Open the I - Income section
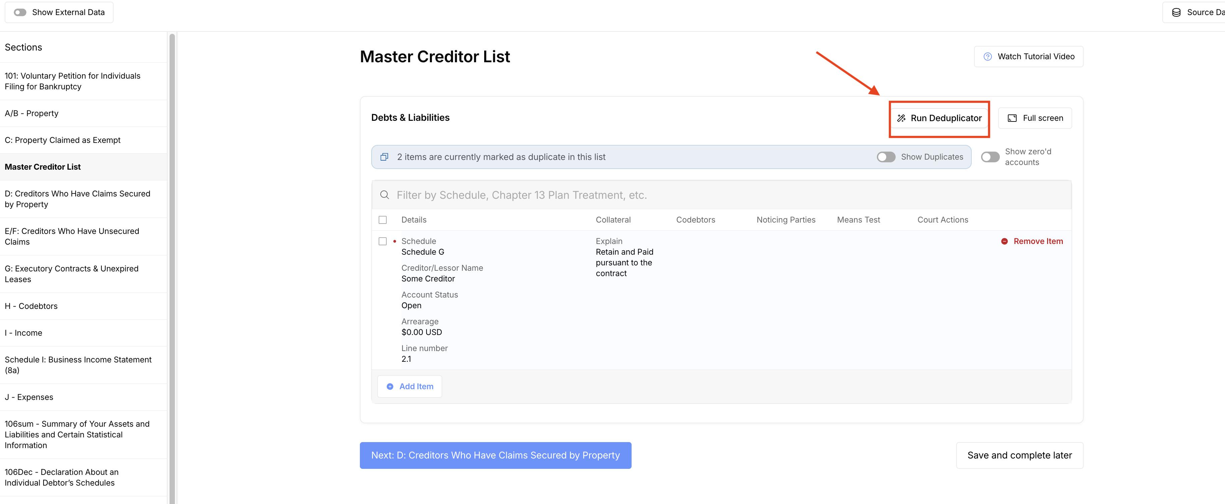 tap(83, 333)
